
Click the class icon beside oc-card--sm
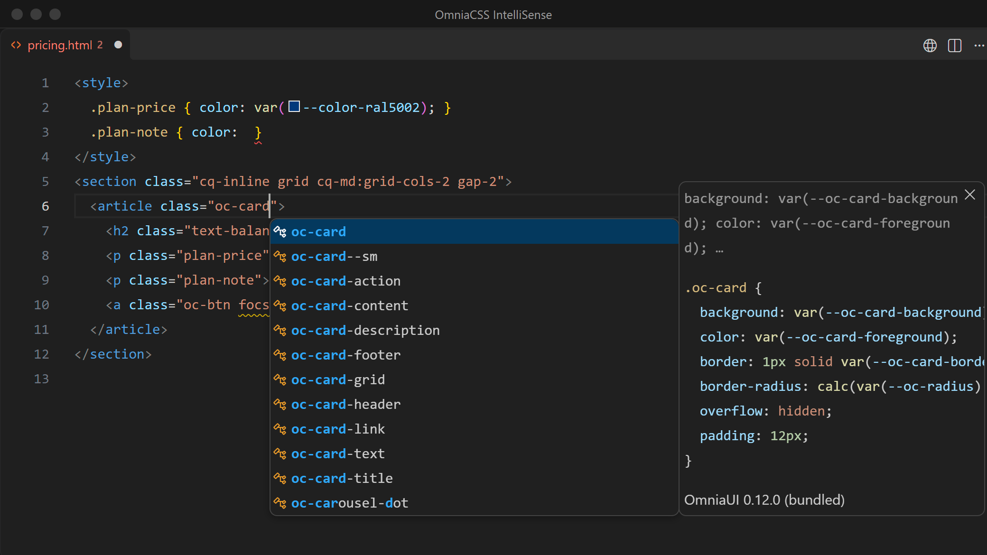pos(280,257)
